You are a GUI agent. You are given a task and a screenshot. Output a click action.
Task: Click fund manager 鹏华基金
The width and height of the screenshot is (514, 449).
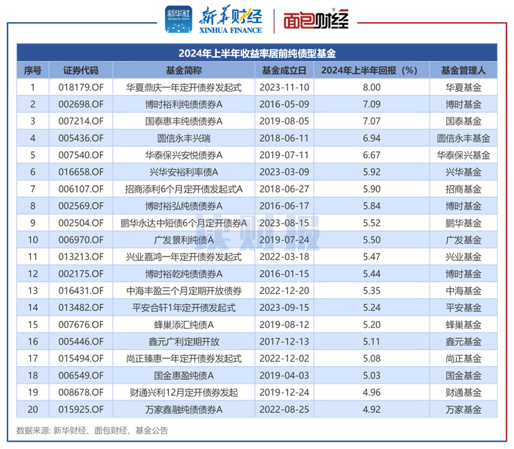[463, 223]
